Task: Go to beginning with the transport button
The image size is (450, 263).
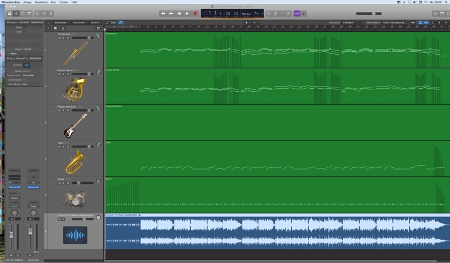Action: click(x=179, y=14)
